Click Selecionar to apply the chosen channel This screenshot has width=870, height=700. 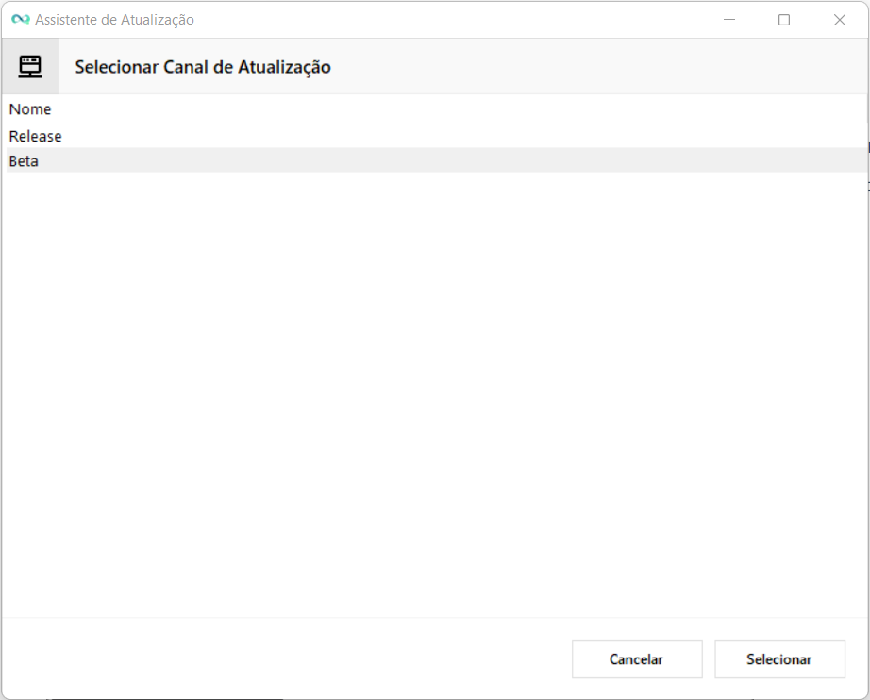point(779,659)
